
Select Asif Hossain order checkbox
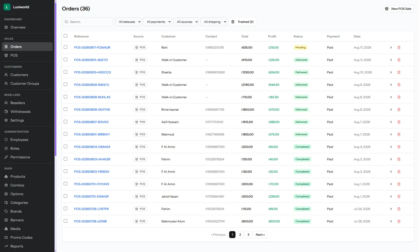coord(65,122)
